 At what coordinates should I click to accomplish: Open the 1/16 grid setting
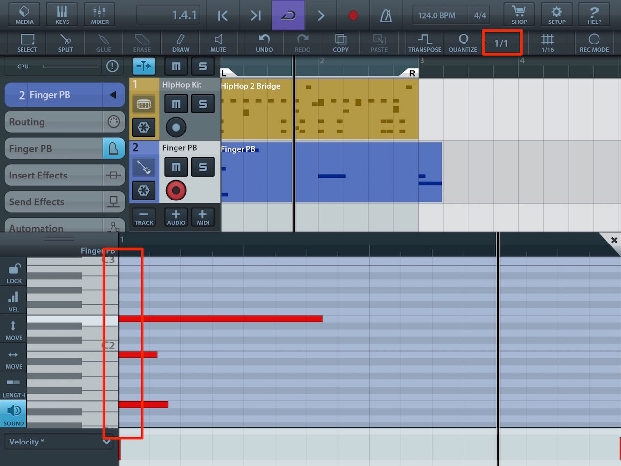[x=548, y=43]
